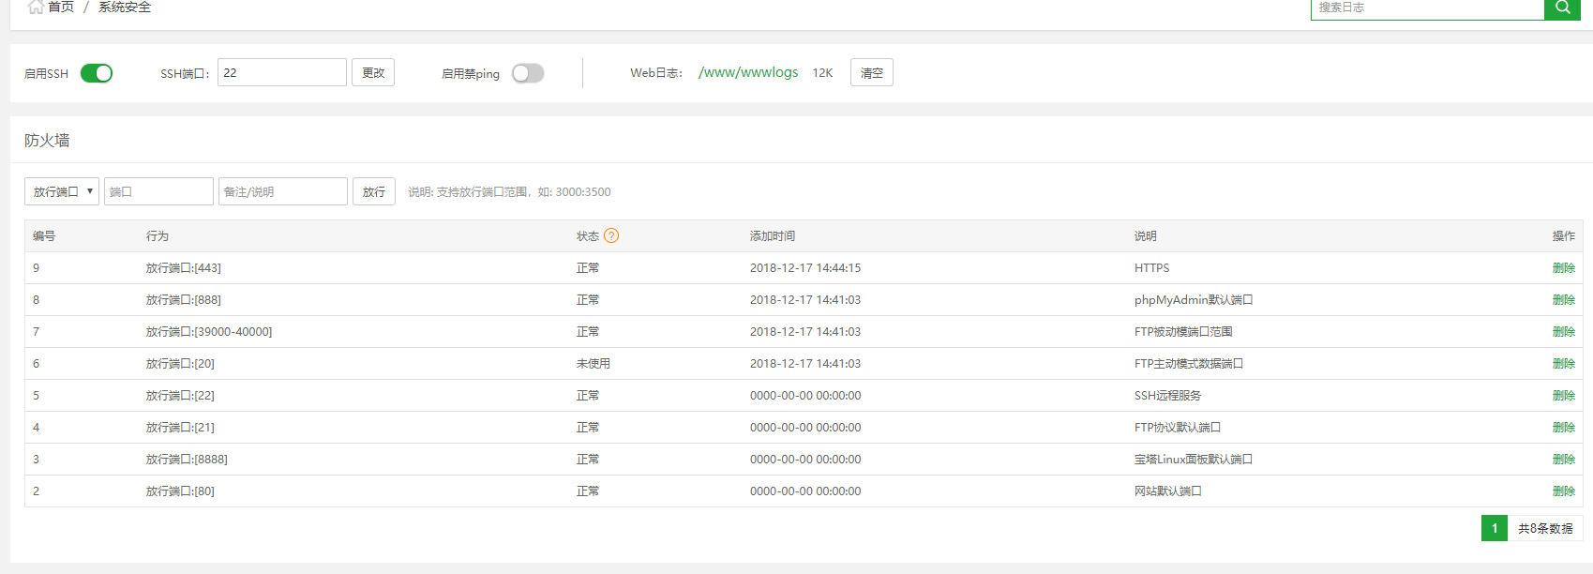1593x574 pixels.
Task: Click the 共8条数据 total count
Action: 1545,528
